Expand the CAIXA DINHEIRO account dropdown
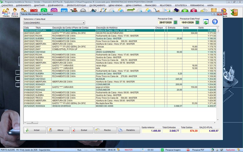The width and height of the screenshot is (243, 152). [84, 23]
